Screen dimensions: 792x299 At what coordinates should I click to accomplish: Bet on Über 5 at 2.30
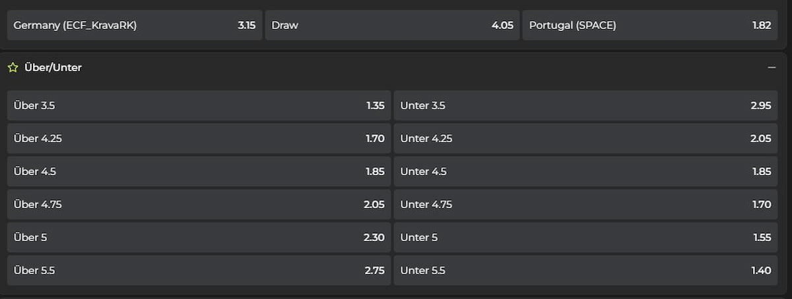(199, 237)
